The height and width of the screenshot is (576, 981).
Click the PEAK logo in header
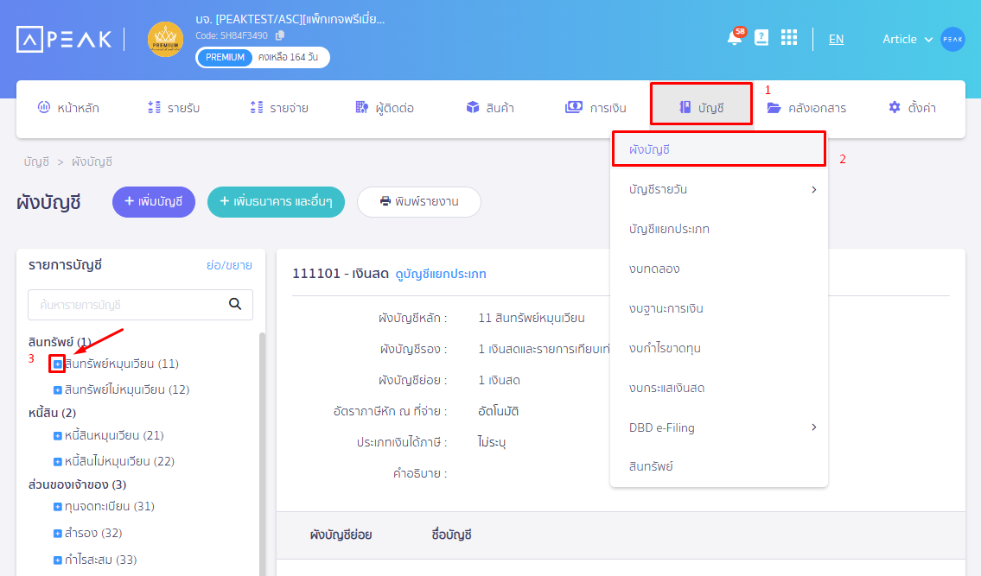pyautogui.click(x=65, y=39)
